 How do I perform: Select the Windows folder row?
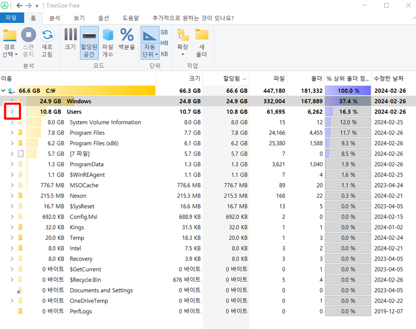click(x=208, y=101)
